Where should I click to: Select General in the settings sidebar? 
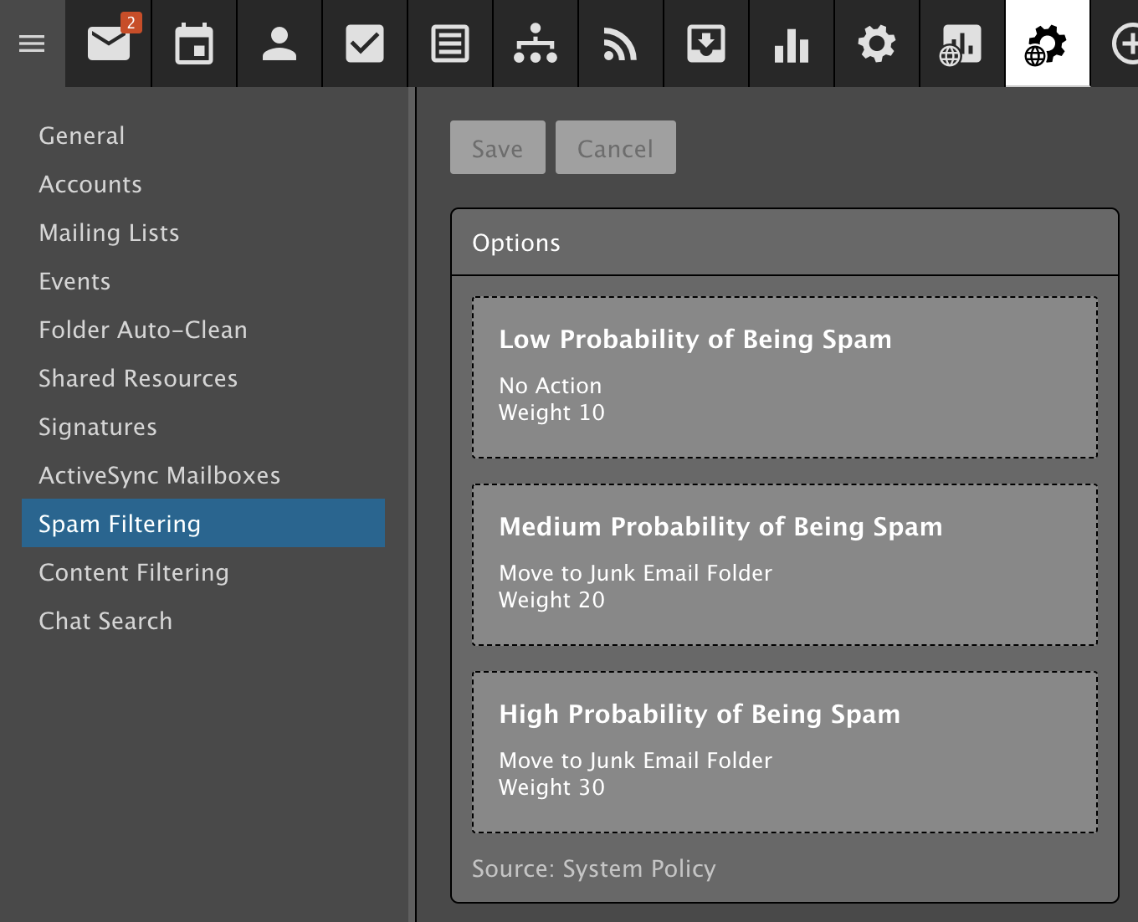pos(82,136)
